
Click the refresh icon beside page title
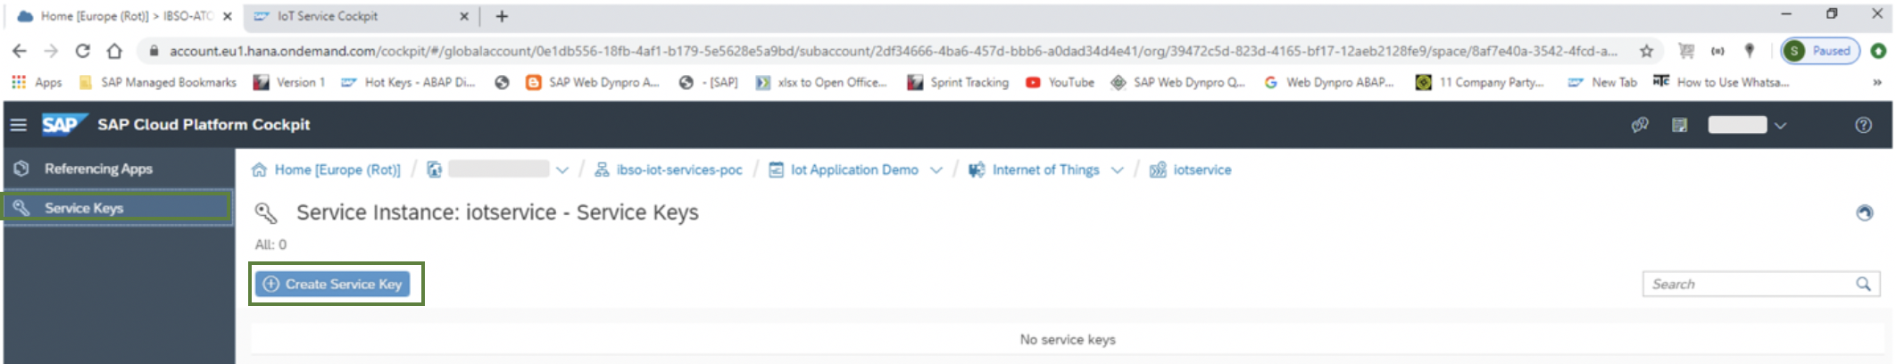(1865, 212)
